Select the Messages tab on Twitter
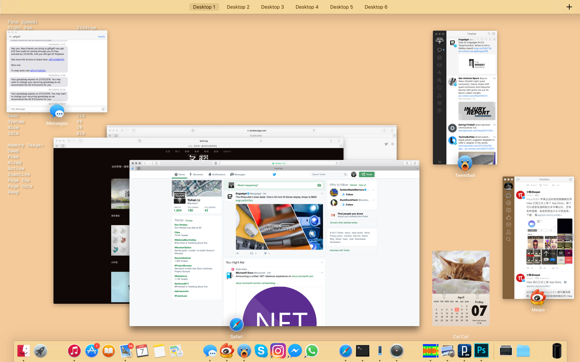 click(238, 174)
